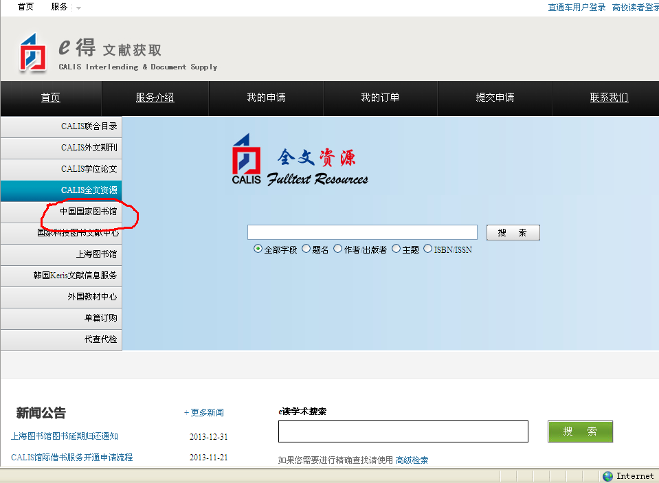The width and height of the screenshot is (659, 483).
Task: Click the 直通车用户登录 link at top right
Action: 577,8
